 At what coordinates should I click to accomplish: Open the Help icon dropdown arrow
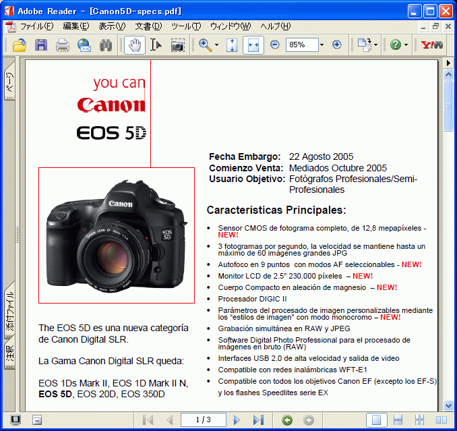(406, 45)
